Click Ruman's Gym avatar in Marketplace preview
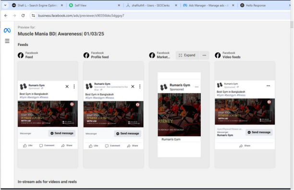 click(x=164, y=87)
